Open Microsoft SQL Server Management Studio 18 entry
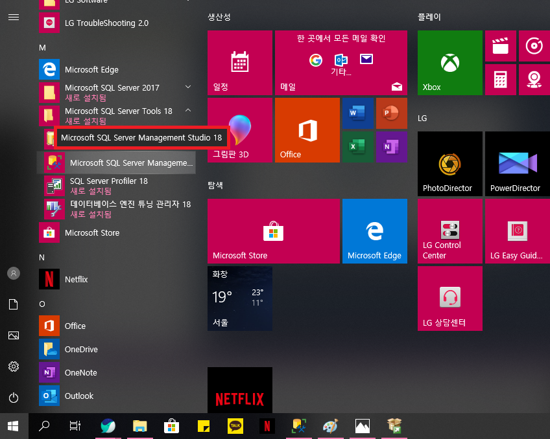 click(115, 163)
